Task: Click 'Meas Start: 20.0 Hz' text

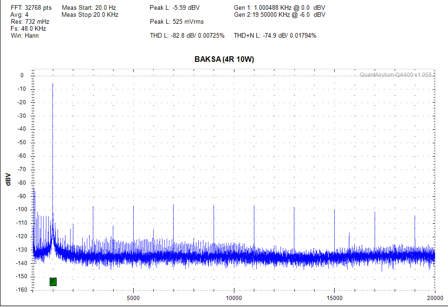Action: tap(89, 8)
